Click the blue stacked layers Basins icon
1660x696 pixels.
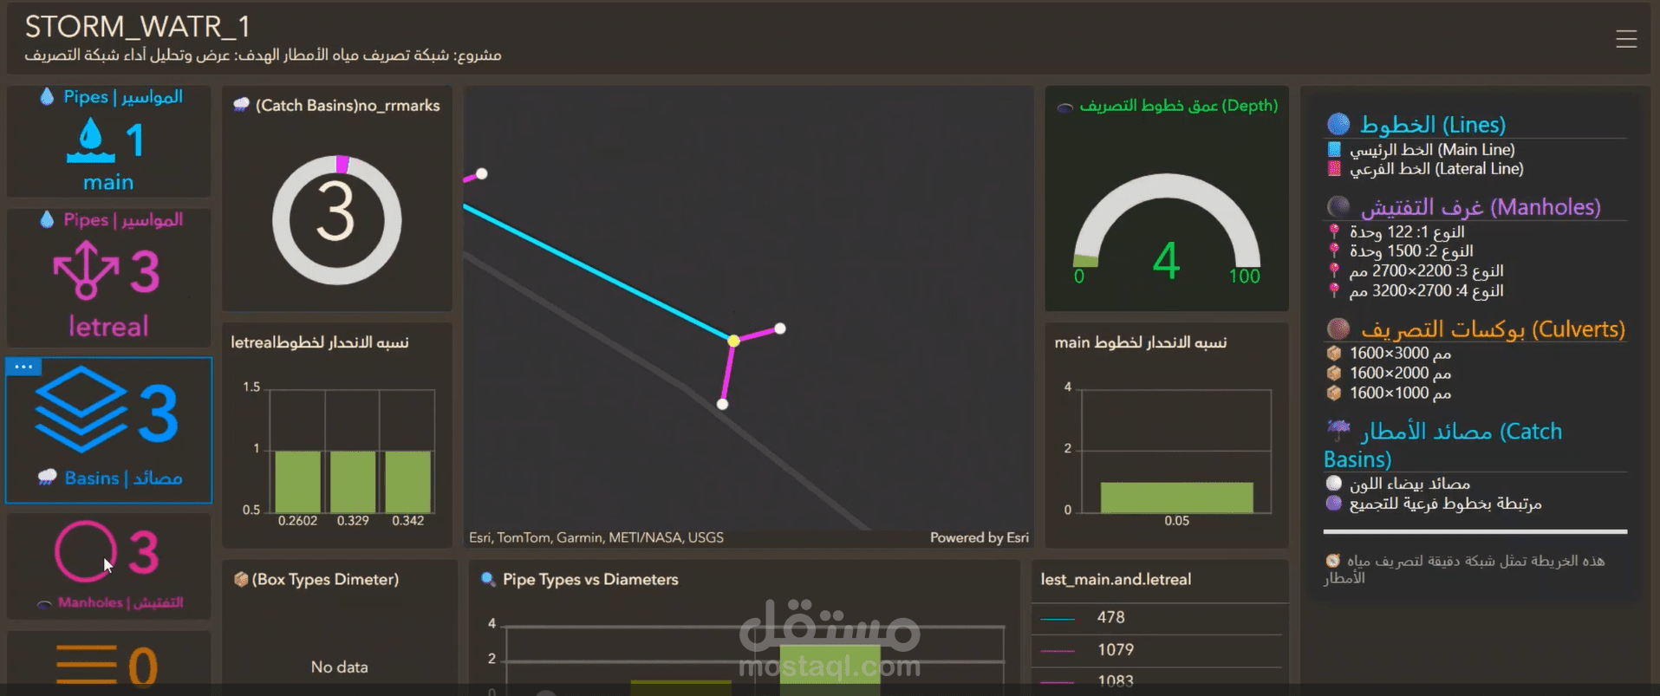(81, 409)
